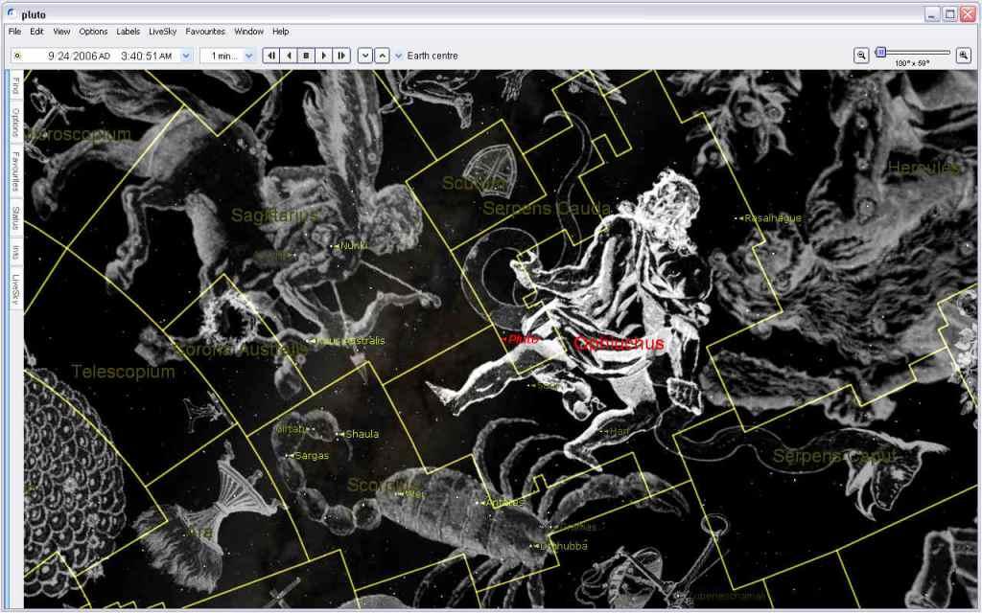The width and height of the screenshot is (982, 613).
Task: Open the Options menu in the menu bar
Action: [93, 32]
